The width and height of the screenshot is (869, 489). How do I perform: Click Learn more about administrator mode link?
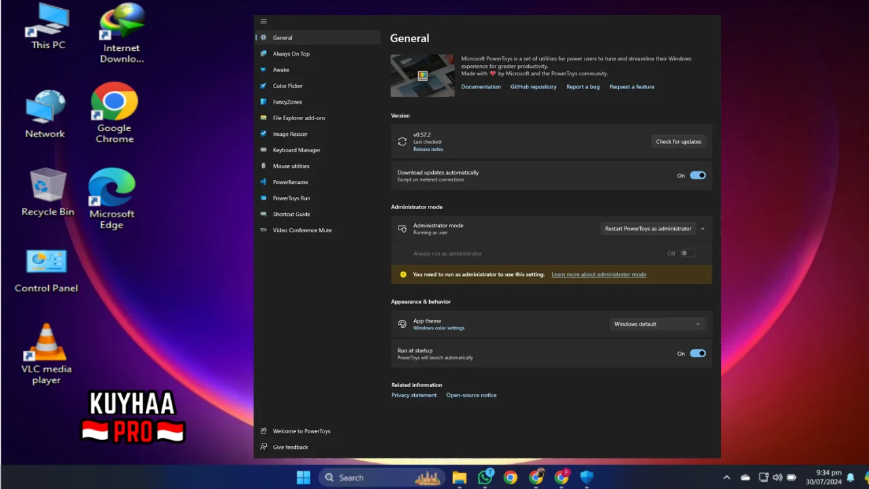tap(599, 274)
